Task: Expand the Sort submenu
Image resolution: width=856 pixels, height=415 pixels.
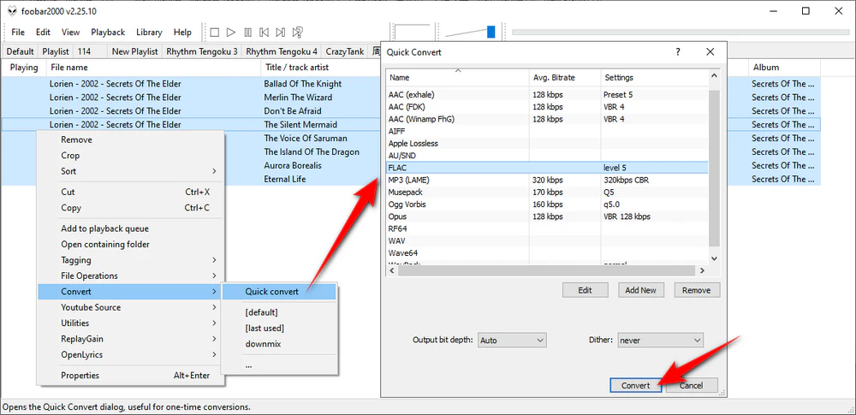Action: click(131, 171)
